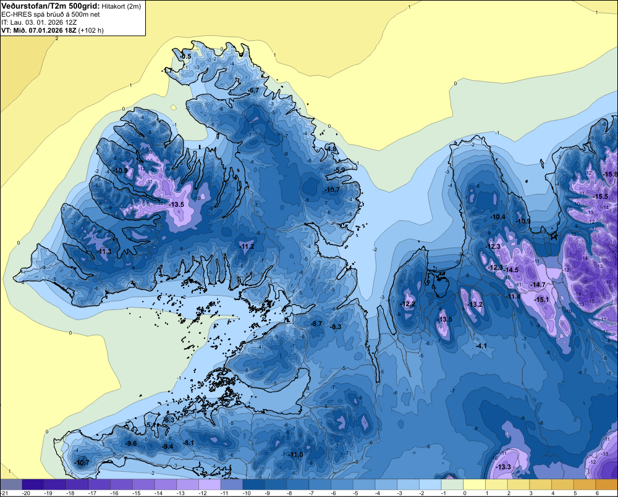Click the '-11.2' temperature value
Image resolution: width=618 pixels, height=497 pixels.
(x=247, y=247)
